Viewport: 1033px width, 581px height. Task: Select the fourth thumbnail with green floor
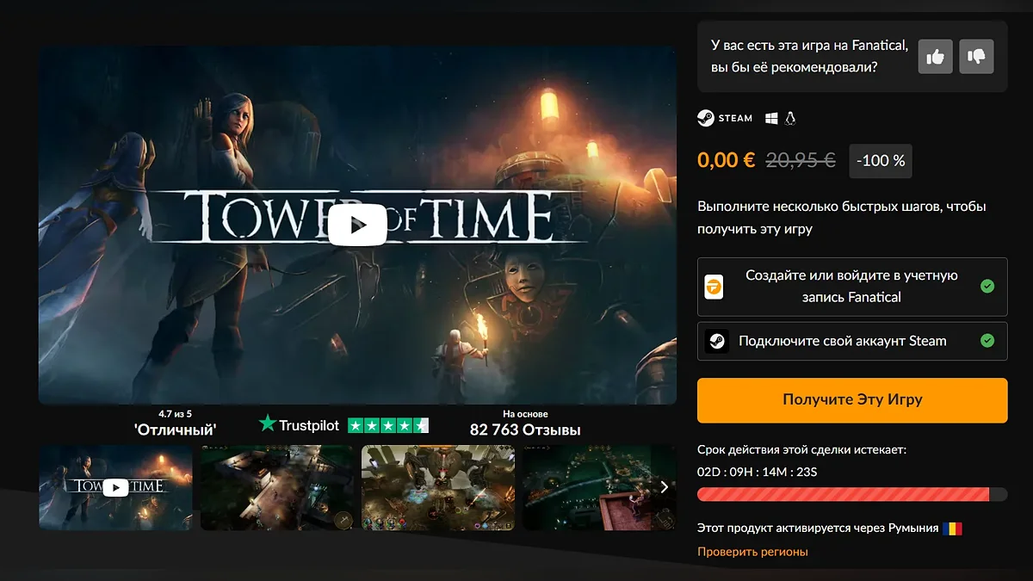pyautogui.click(x=599, y=487)
